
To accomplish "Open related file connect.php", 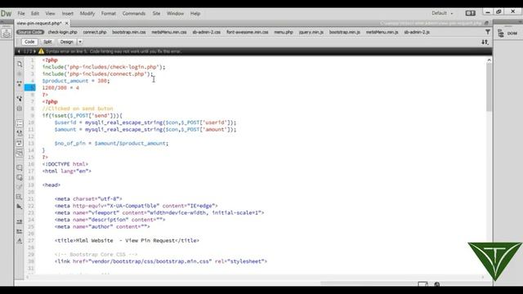I will click(x=95, y=32).
